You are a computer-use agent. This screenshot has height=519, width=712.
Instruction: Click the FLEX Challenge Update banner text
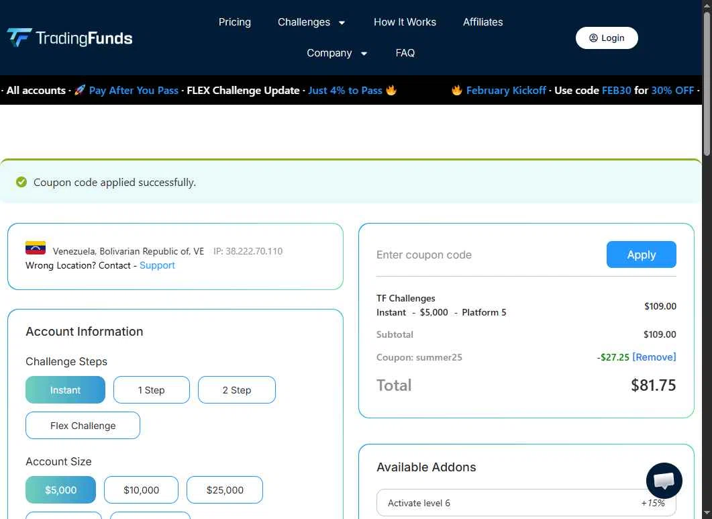click(x=243, y=90)
